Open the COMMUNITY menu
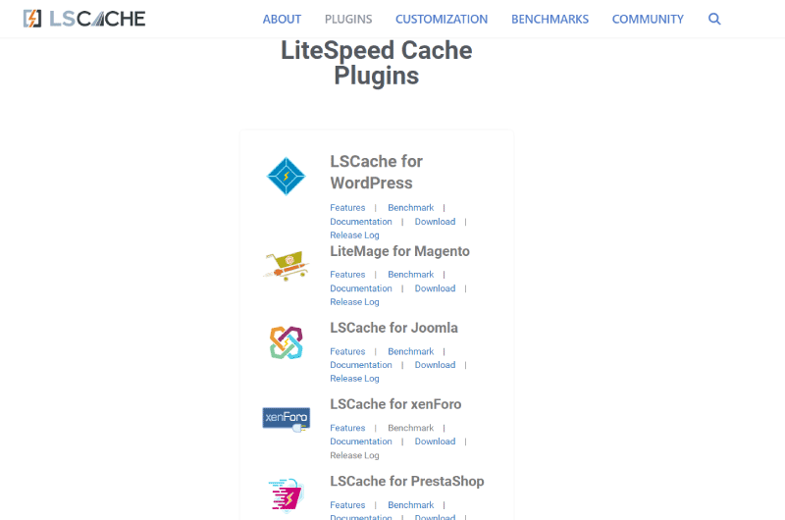Screen dimensions: 785x520 [648, 19]
